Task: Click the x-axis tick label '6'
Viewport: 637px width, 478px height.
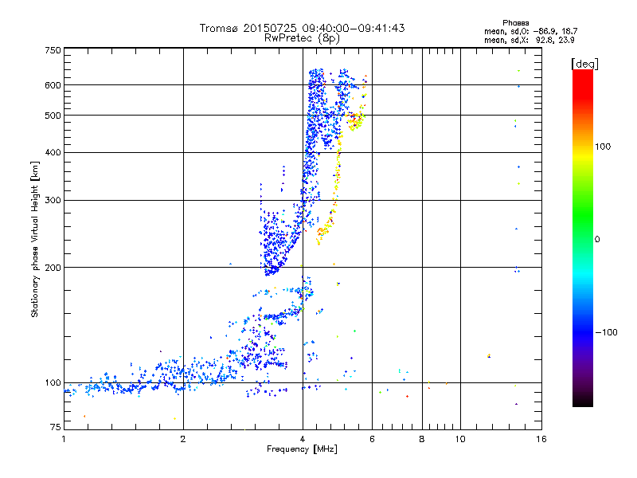Action: click(x=372, y=439)
